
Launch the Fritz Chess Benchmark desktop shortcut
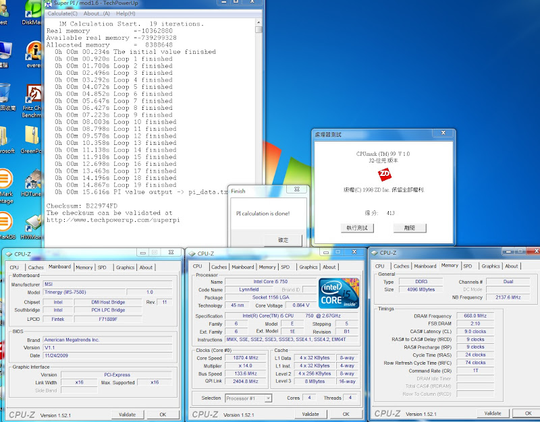(x=32, y=101)
